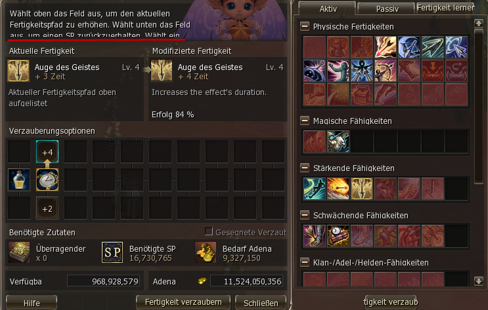
Task: Click the Fertigkeit verzaubern button
Action: click(183, 302)
